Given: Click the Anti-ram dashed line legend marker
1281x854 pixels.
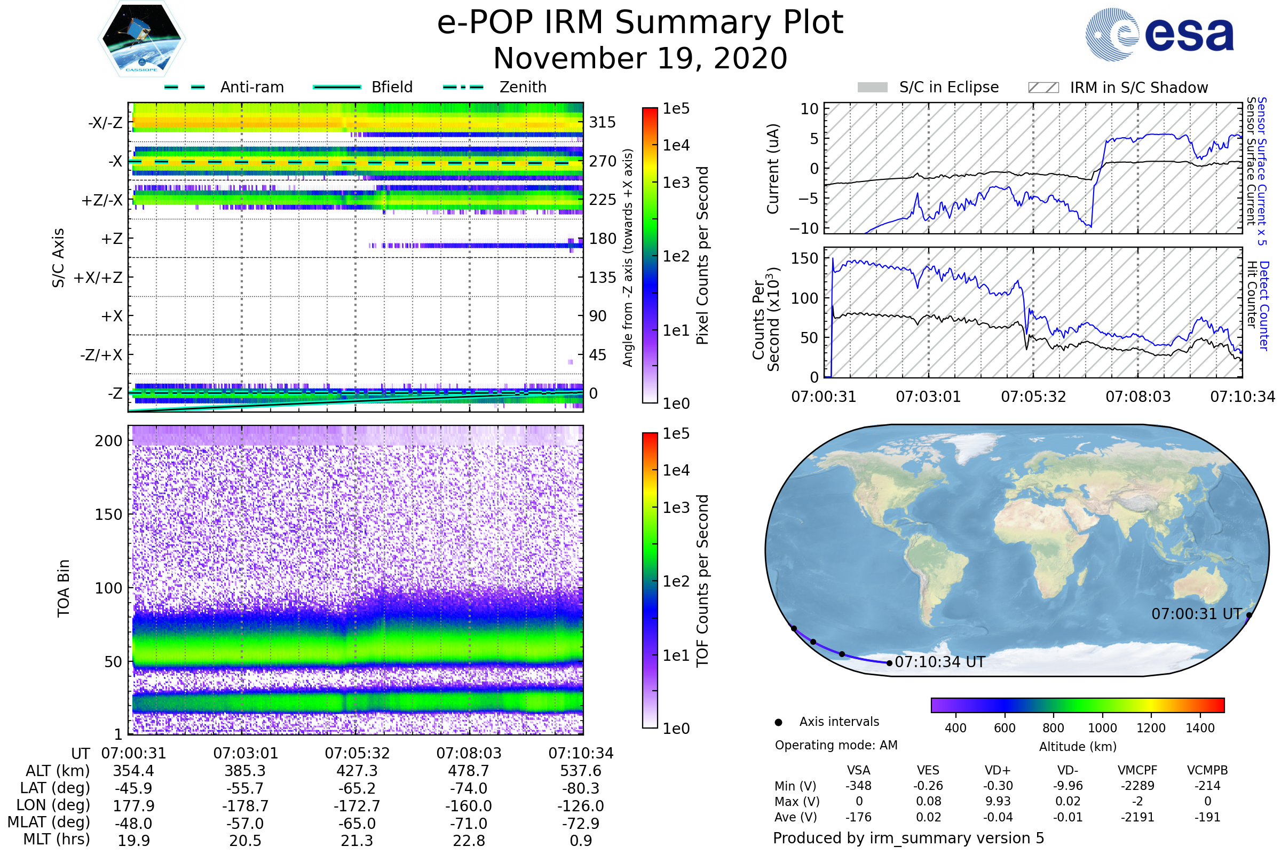Looking at the screenshot, I should (185, 87).
